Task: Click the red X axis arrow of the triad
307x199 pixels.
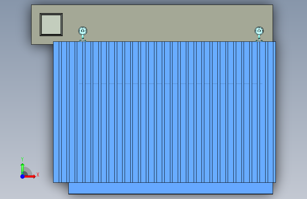Action: [x=30, y=176]
